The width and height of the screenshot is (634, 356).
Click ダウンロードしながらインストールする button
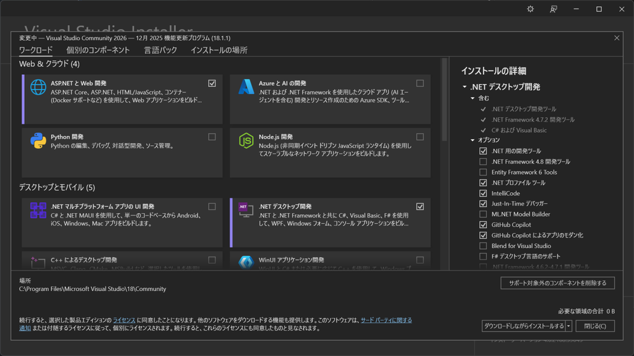tap(524, 326)
